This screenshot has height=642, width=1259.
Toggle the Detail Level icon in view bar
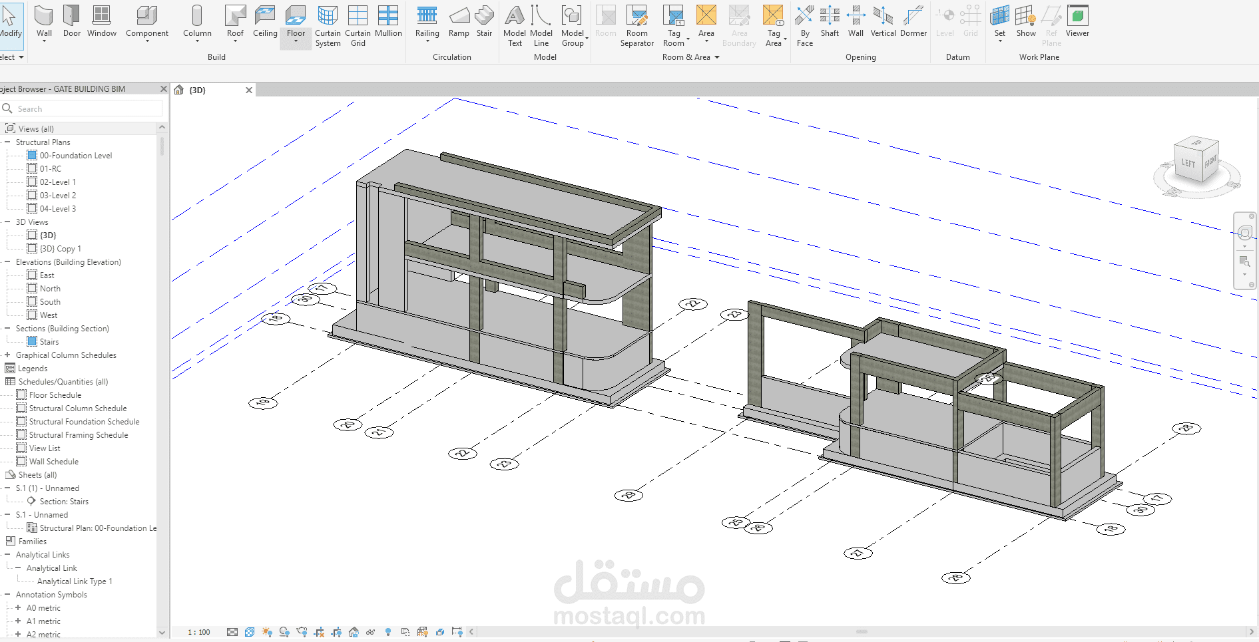click(x=232, y=632)
